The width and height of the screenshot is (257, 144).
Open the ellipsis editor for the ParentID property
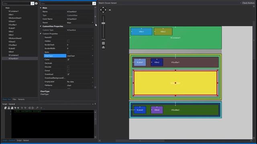point(92,38)
